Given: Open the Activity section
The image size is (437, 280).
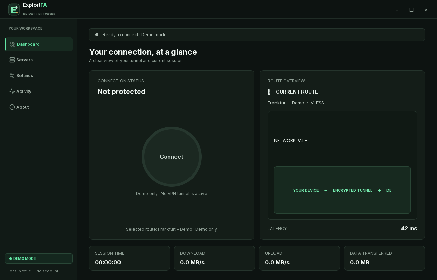Looking at the screenshot, I should [39, 92].
